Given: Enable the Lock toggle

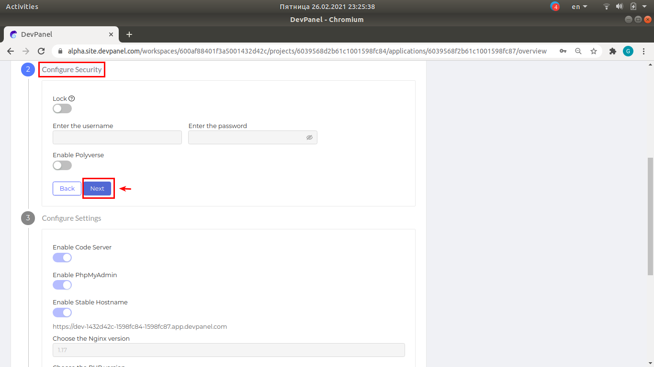Looking at the screenshot, I should click(62, 108).
